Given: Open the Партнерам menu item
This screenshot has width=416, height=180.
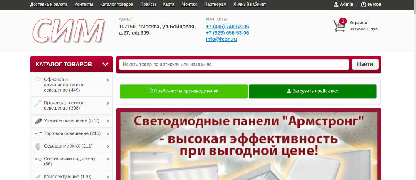Looking at the screenshot, I should 215,4.
